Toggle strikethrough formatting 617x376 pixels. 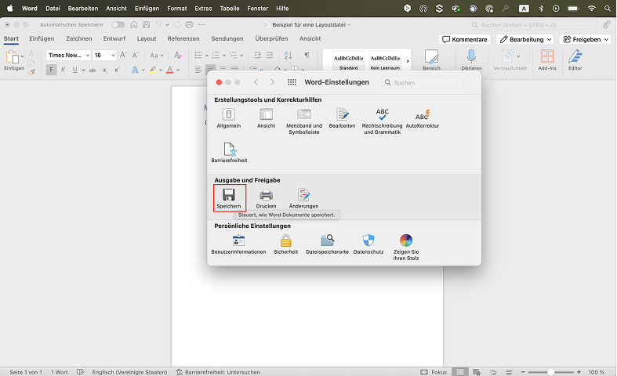(x=93, y=70)
